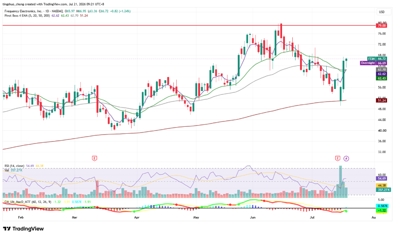Click the red 79.00 price line label
This screenshot has height=237, width=396.
[381, 25]
